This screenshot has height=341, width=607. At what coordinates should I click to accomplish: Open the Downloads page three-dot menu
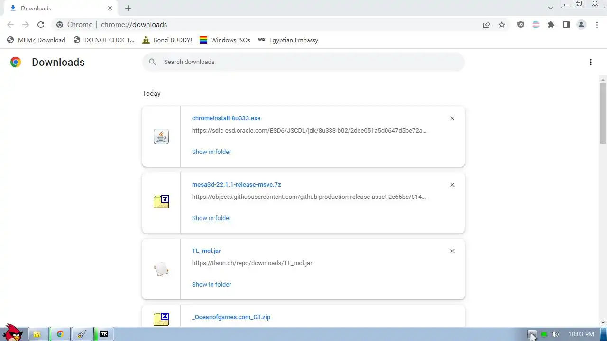(x=591, y=62)
